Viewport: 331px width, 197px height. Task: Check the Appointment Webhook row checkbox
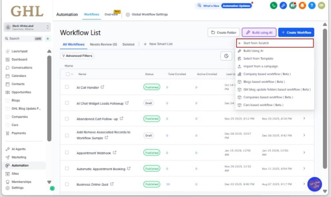tap(67, 152)
